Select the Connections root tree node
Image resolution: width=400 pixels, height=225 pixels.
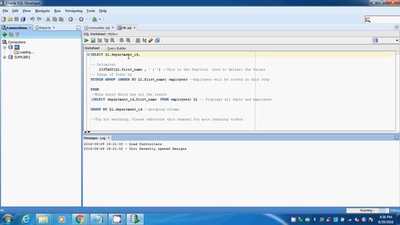[17, 42]
